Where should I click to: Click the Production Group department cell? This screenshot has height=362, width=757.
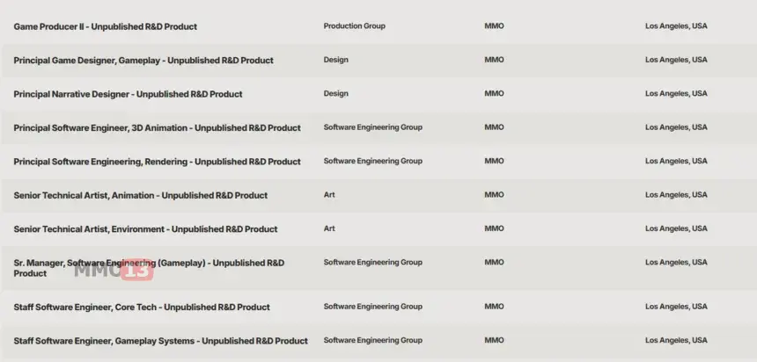click(354, 26)
